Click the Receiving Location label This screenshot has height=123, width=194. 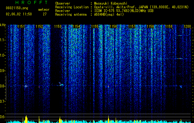click(72, 7)
